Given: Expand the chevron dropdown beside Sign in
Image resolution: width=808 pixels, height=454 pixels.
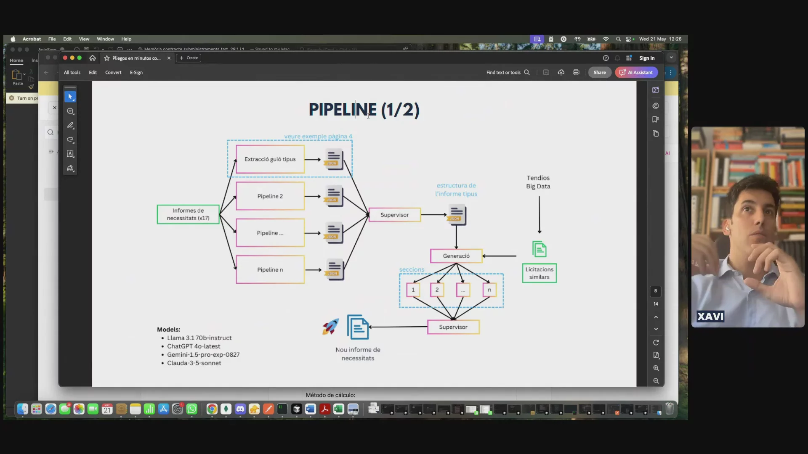Looking at the screenshot, I should [671, 58].
